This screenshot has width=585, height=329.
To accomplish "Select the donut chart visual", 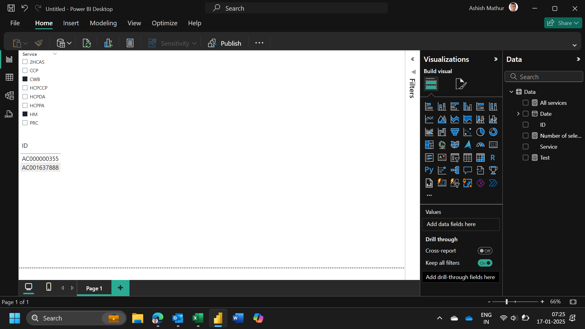I will (x=493, y=132).
